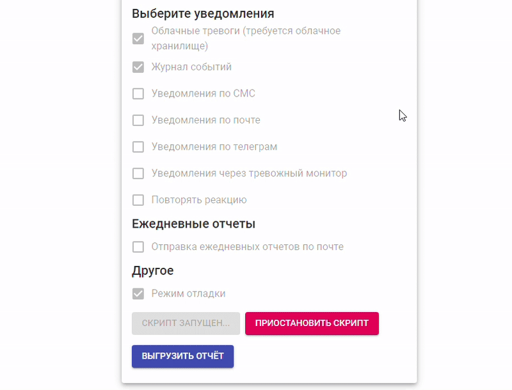Viewport: 512px width, 390px height.
Task: Click the Уведомления по телеграм label text
Action: pos(214,147)
